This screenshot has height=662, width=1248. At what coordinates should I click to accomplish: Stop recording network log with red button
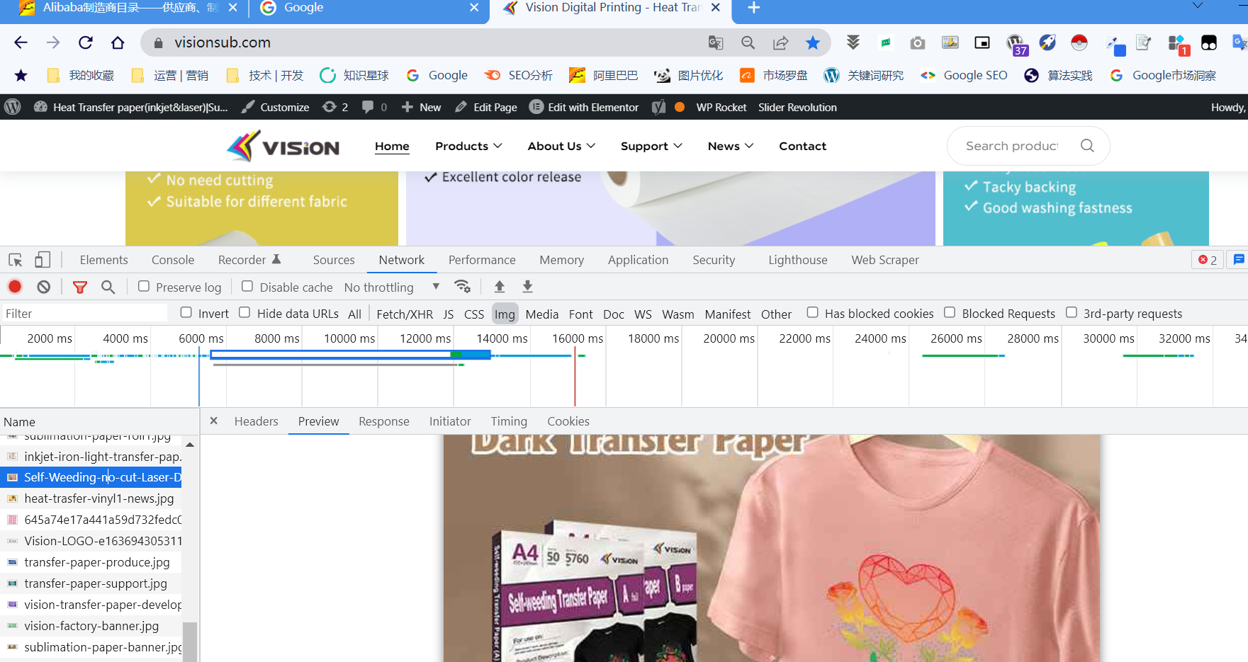(x=15, y=287)
